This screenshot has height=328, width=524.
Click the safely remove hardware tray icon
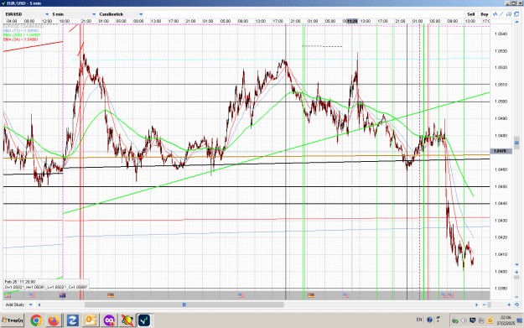click(x=455, y=320)
